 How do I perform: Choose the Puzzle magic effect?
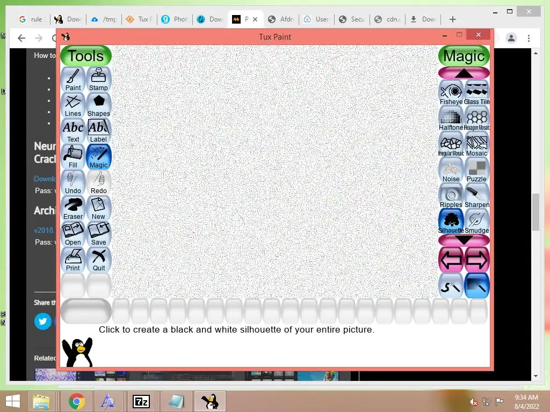pos(477,170)
